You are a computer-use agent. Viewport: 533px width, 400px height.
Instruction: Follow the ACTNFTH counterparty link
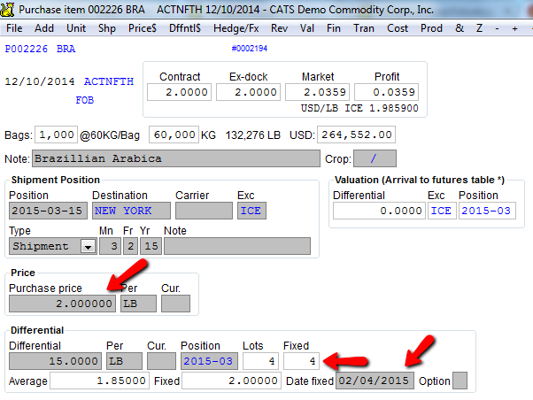tap(109, 81)
